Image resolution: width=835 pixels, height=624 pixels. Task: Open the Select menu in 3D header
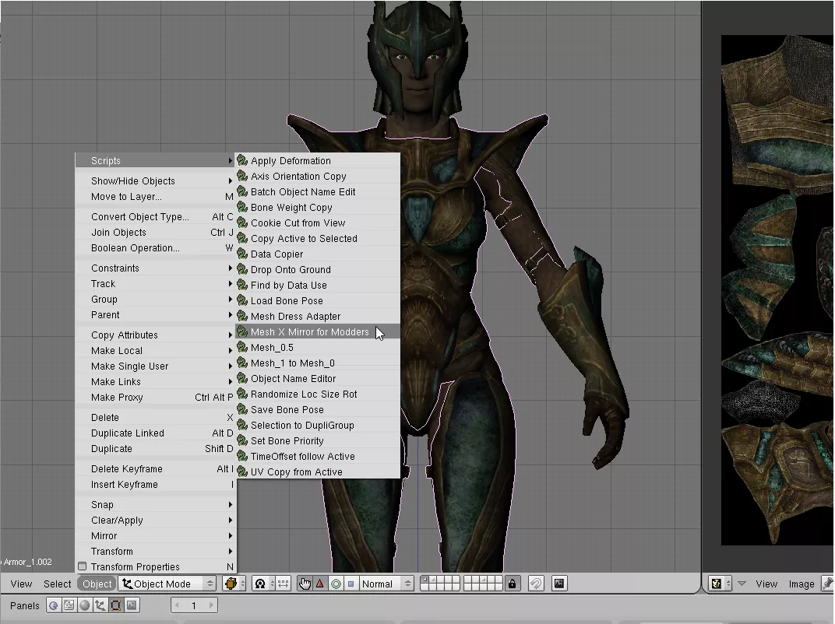point(58,584)
